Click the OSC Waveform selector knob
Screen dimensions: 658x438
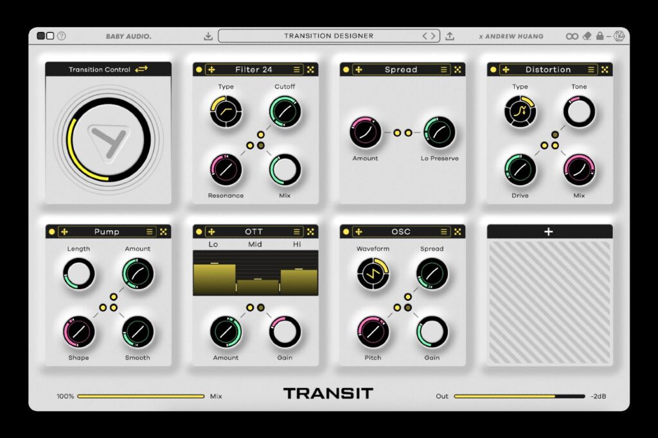point(373,274)
